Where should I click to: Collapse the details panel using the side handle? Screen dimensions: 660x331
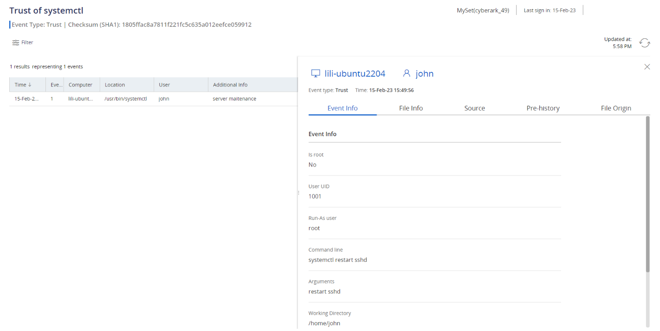[298, 193]
